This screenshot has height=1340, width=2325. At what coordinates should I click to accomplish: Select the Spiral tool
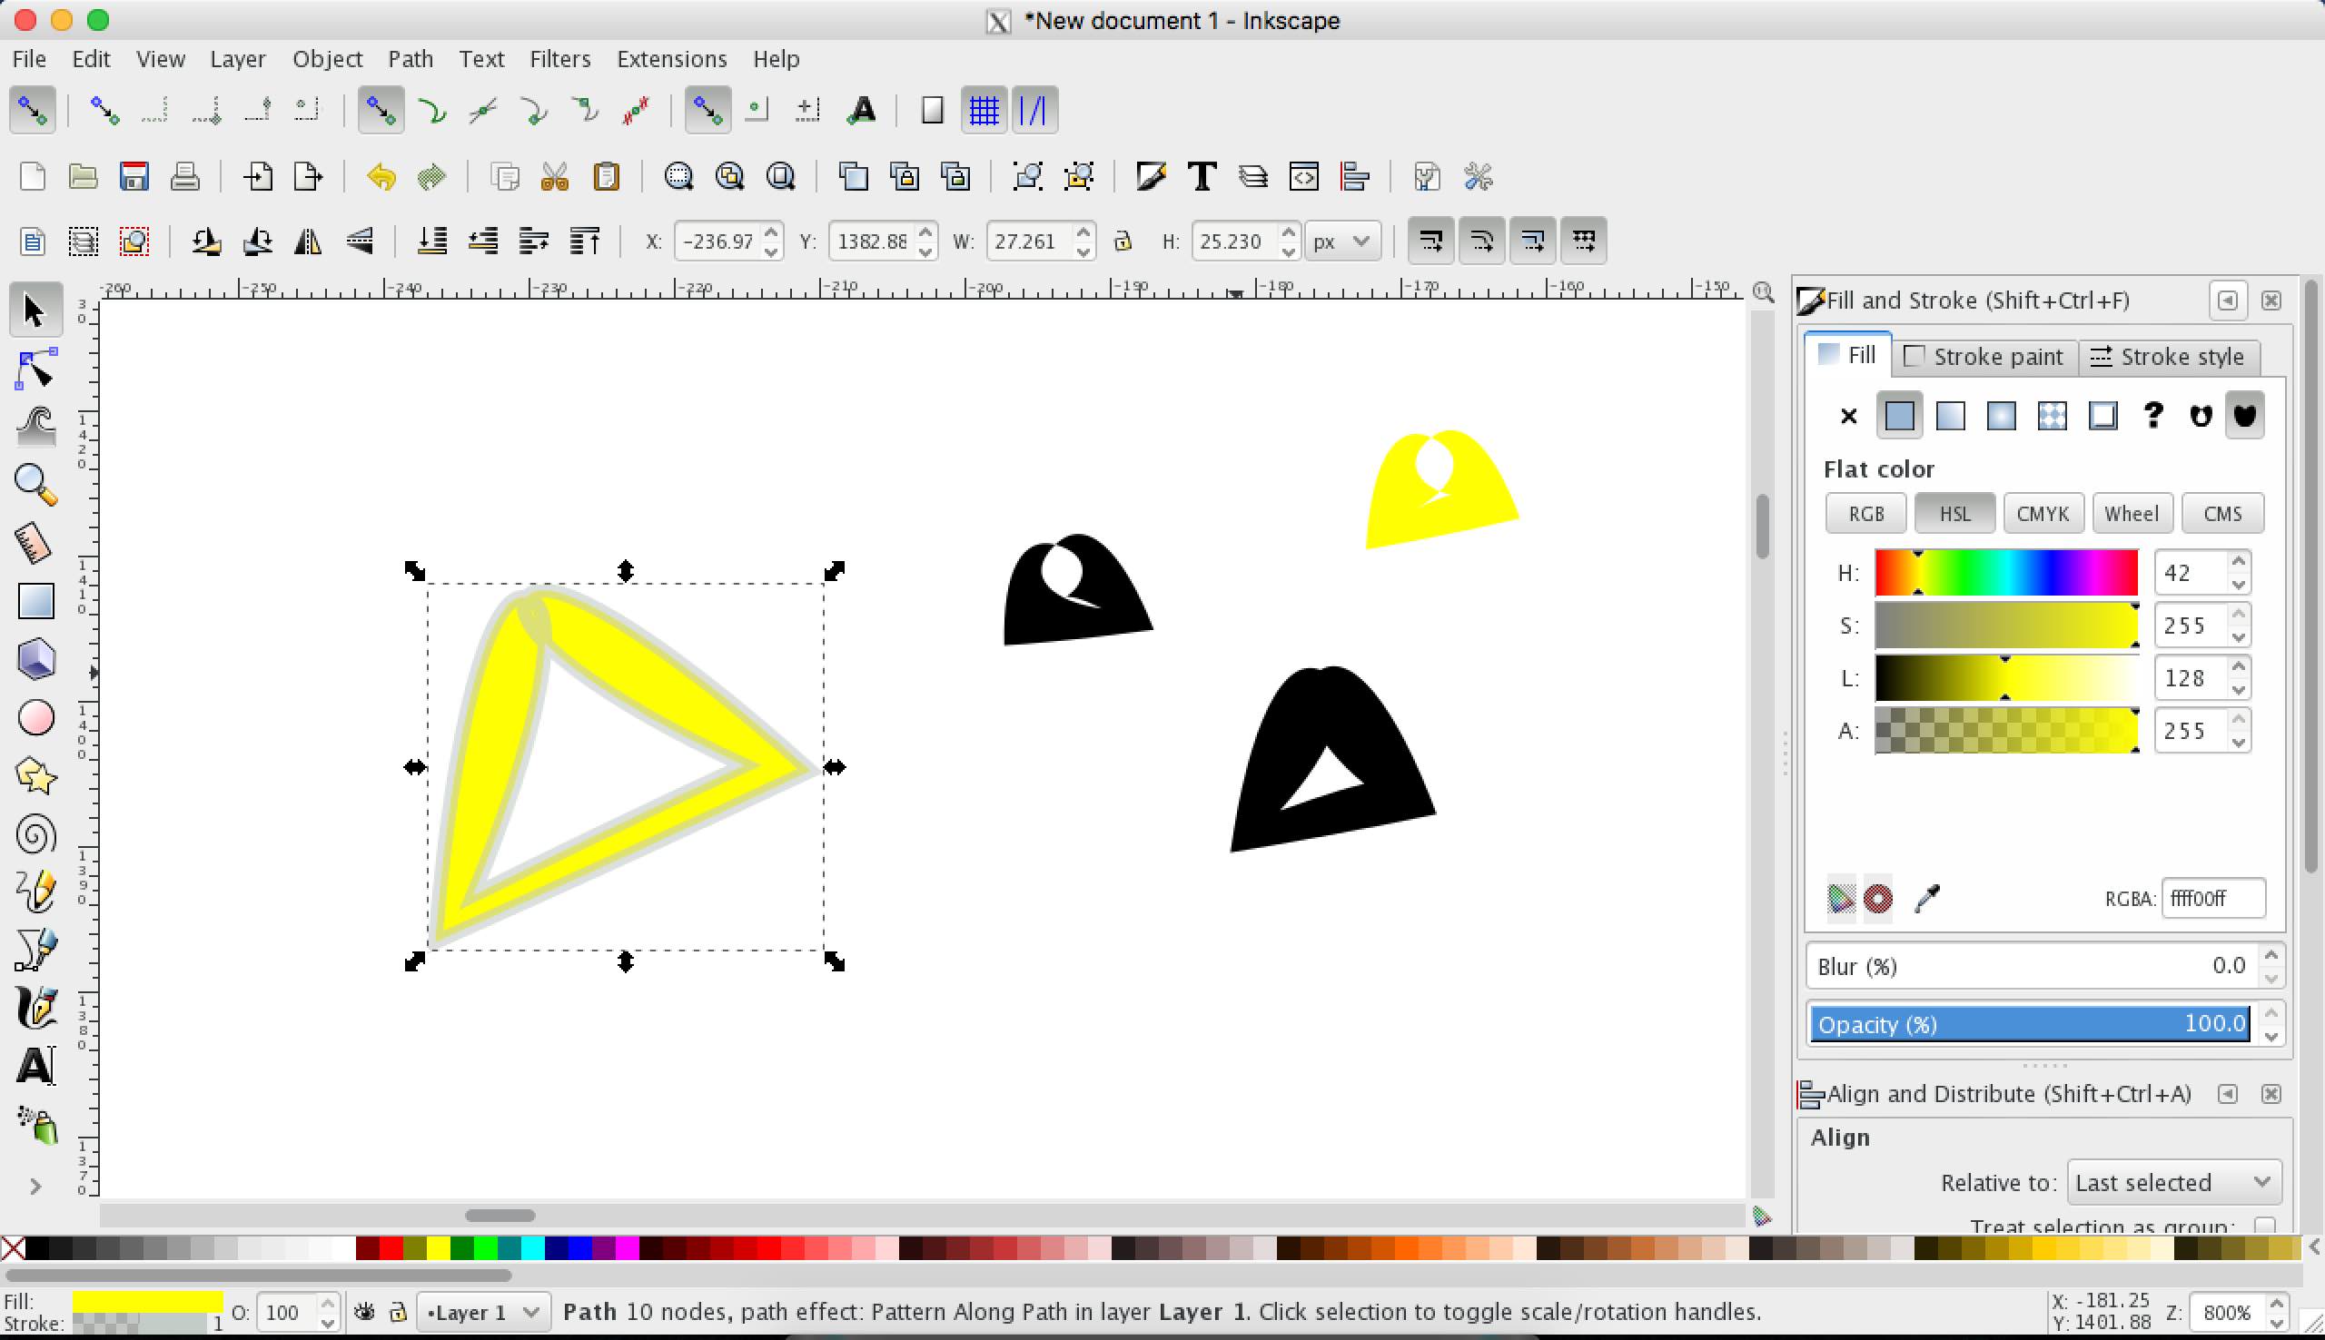pos(37,834)
